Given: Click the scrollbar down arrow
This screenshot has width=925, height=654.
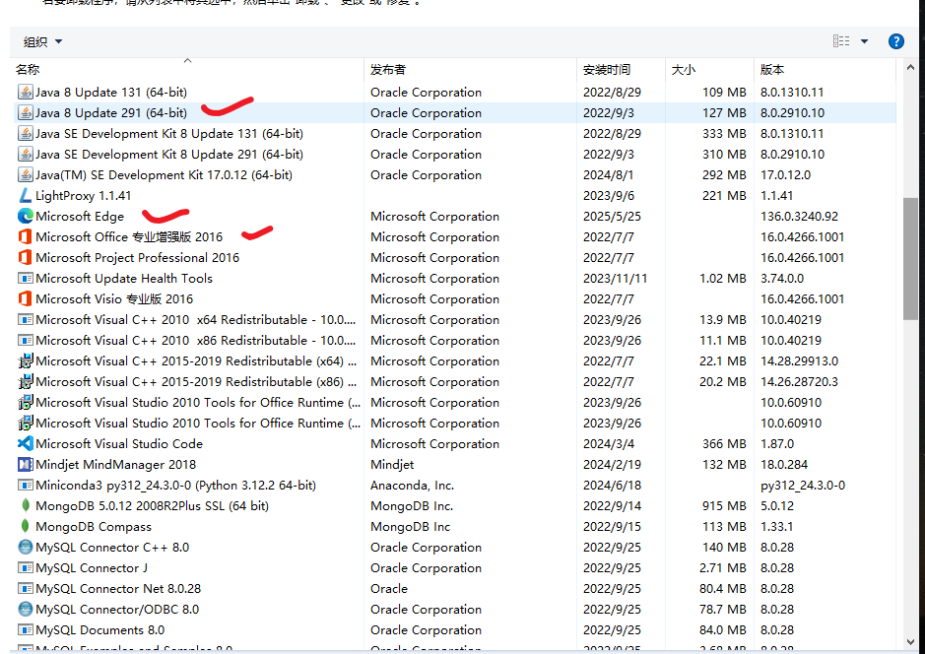Looking at the screenshot, I should (x=910, y=641).
